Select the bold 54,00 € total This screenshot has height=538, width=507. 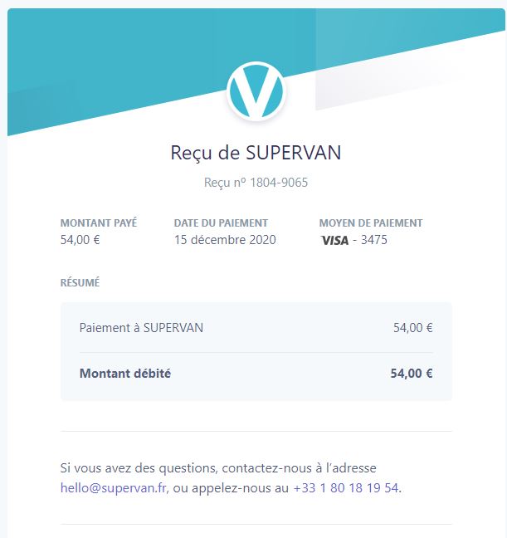[412, 374]
